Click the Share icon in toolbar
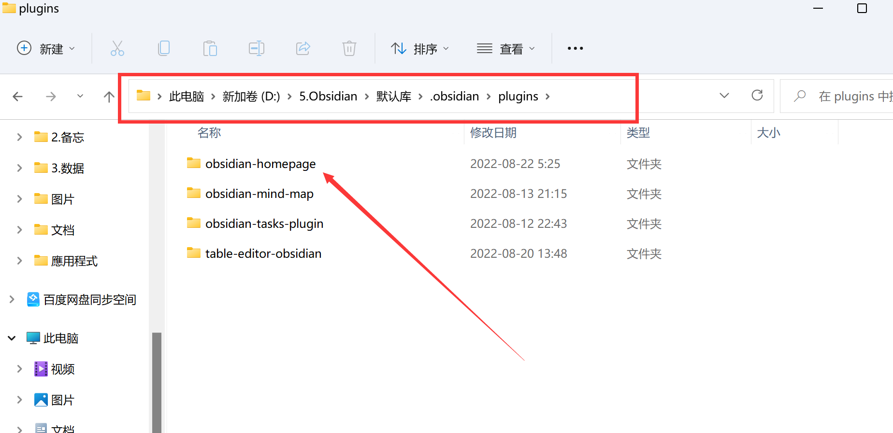Viewport: 893px width, 433px height. tap(303, 48)
